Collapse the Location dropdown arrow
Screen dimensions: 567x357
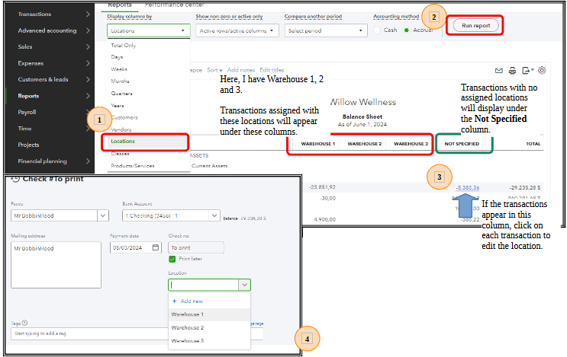(x=244, y=285)
